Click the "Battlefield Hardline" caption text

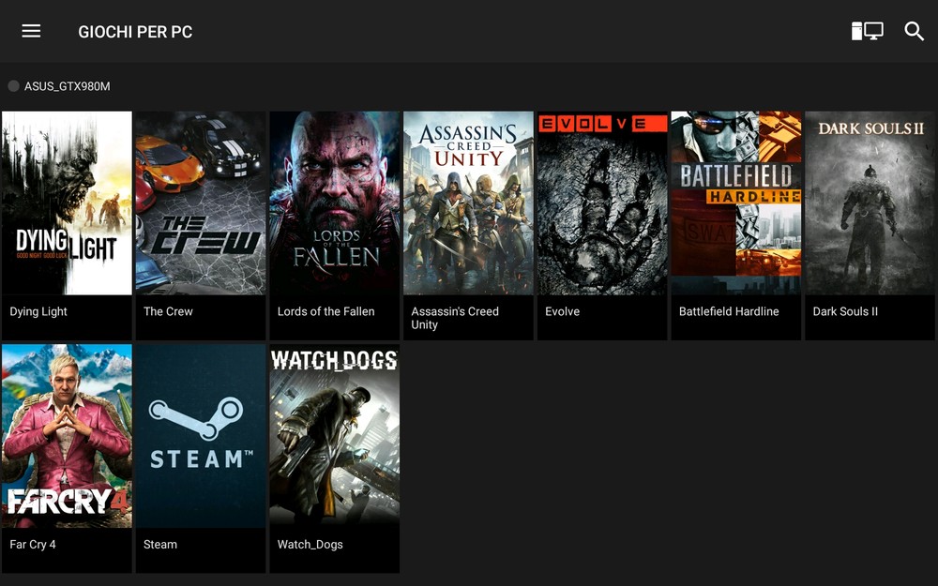[729, 311]
